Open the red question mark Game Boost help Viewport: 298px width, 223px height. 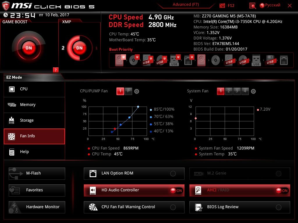point(56,70)
